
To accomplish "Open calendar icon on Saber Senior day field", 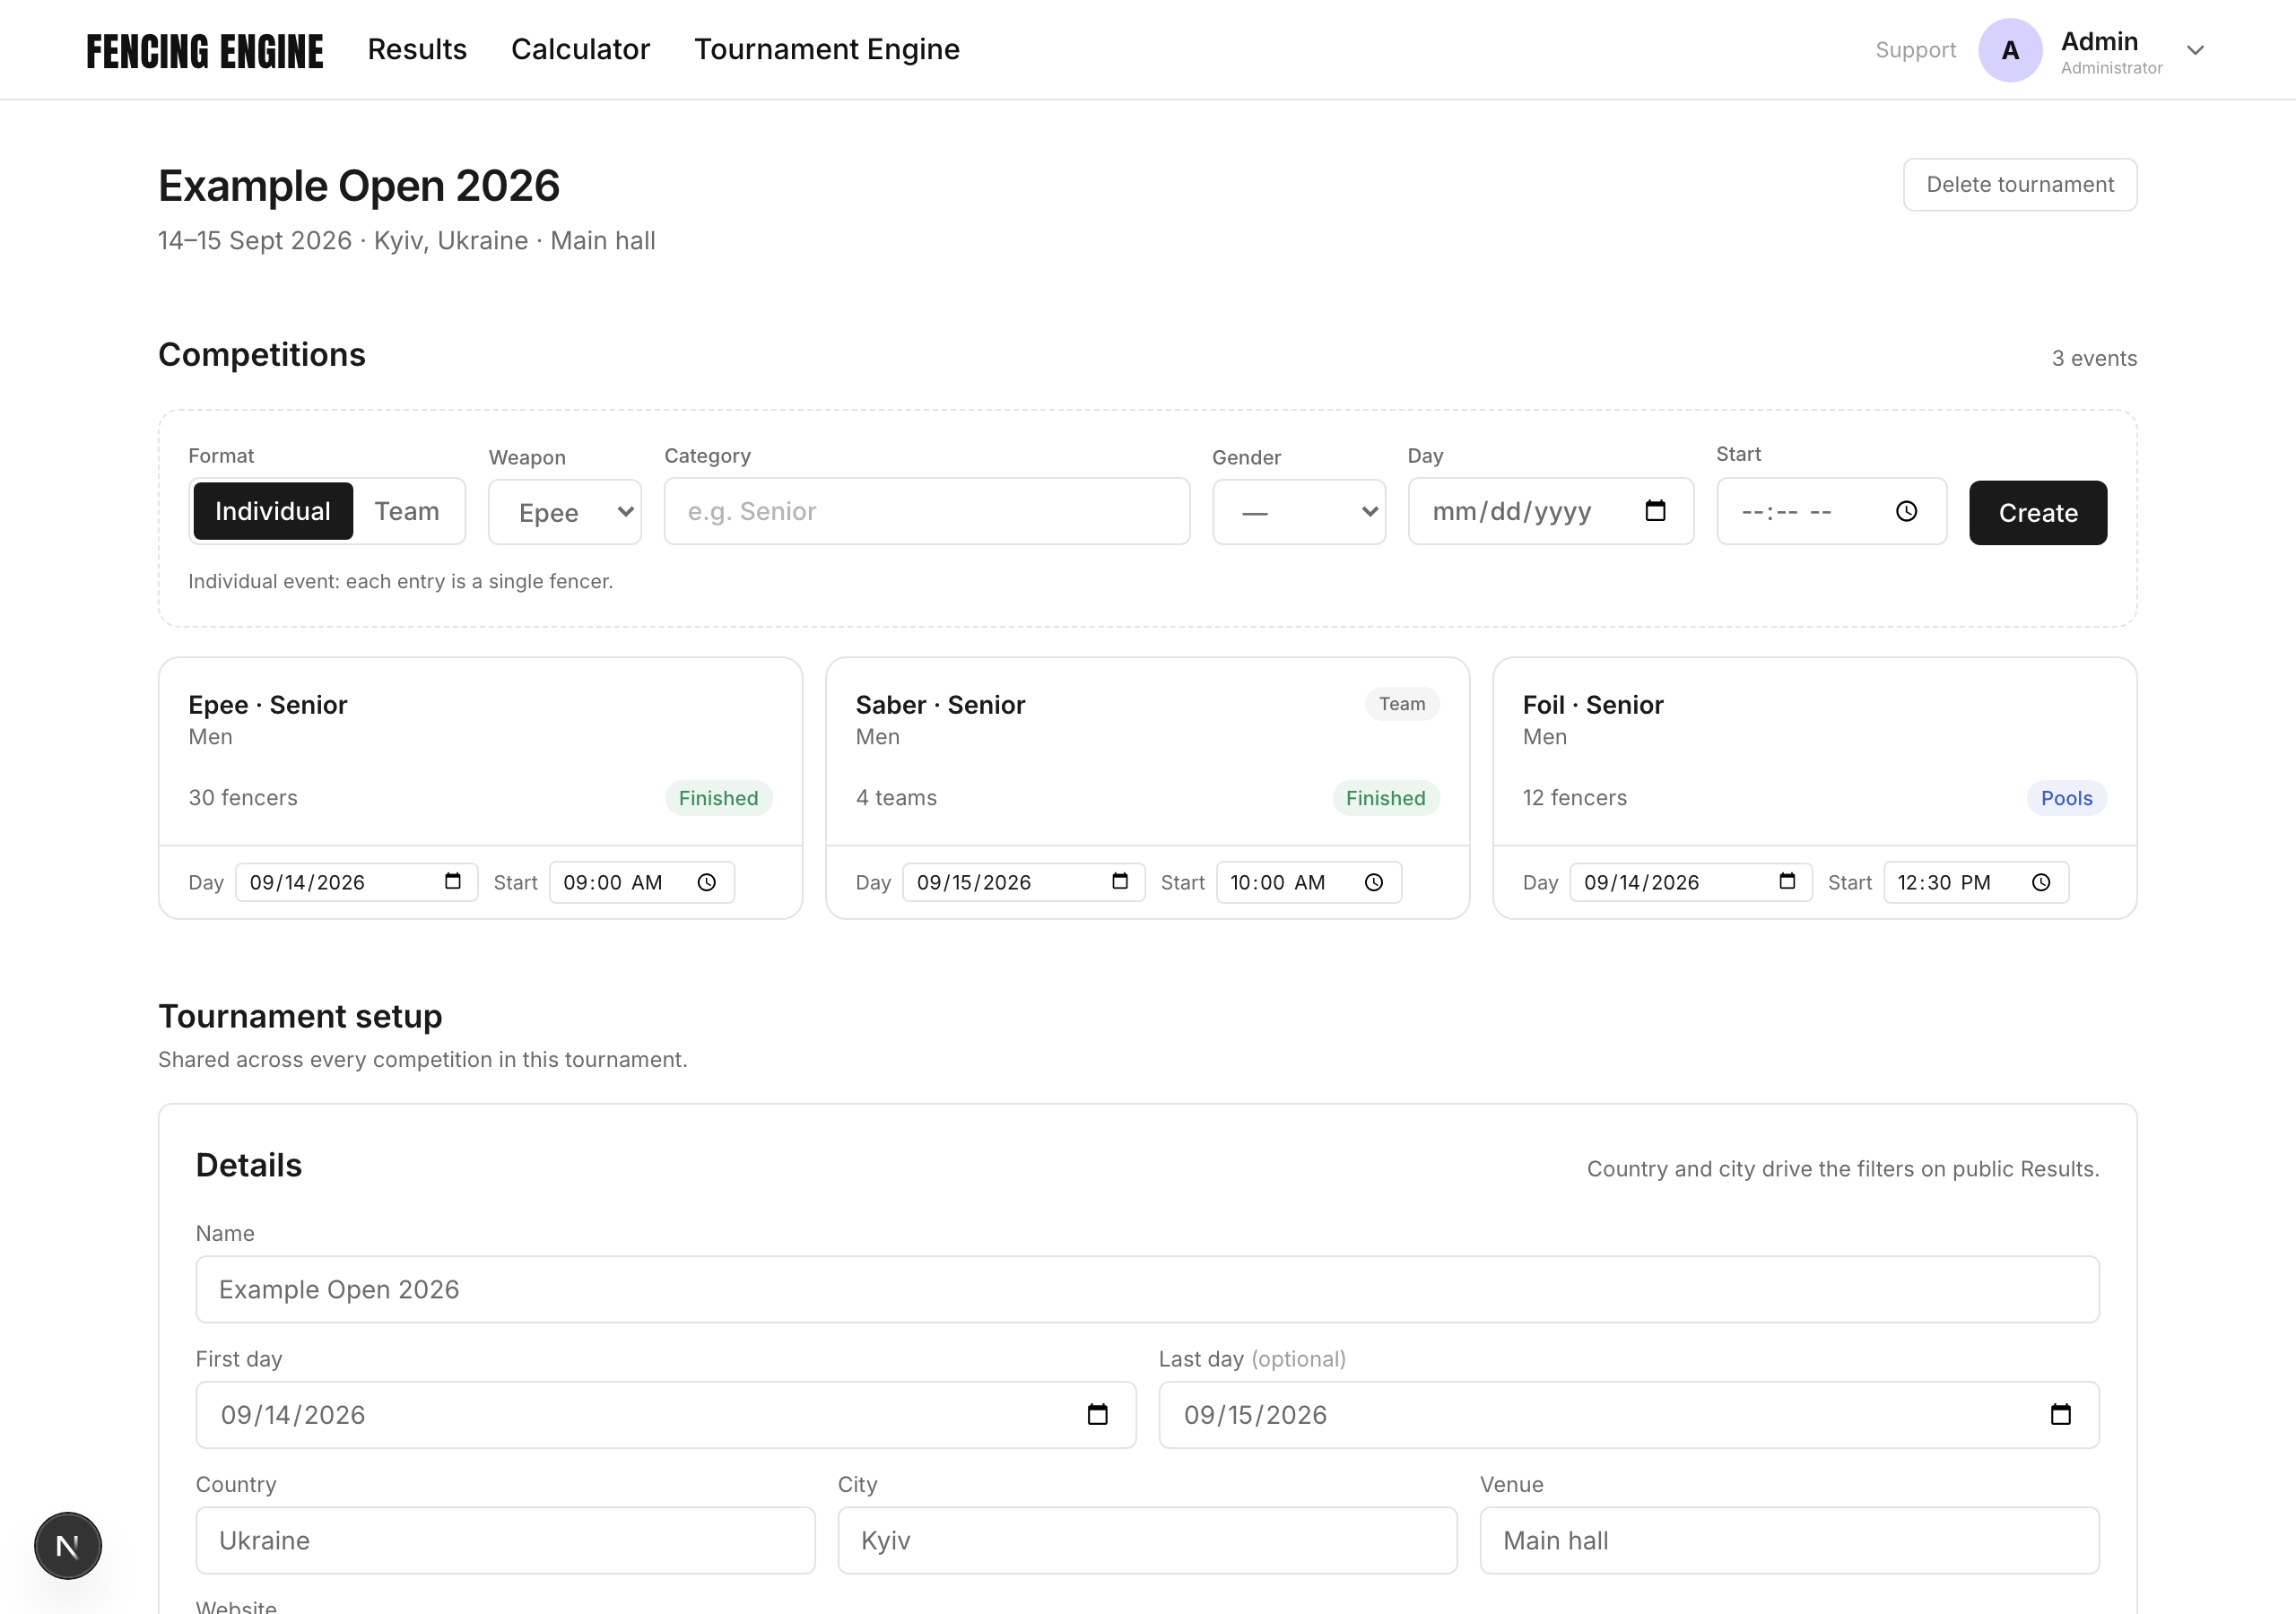I will [x=1120, y=881].
